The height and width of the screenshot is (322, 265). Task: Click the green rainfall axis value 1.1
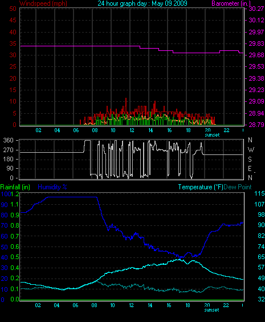(14, 204)
